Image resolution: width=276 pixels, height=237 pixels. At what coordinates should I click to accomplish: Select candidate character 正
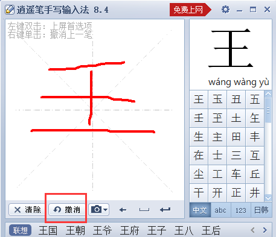(x=236, y=192)
